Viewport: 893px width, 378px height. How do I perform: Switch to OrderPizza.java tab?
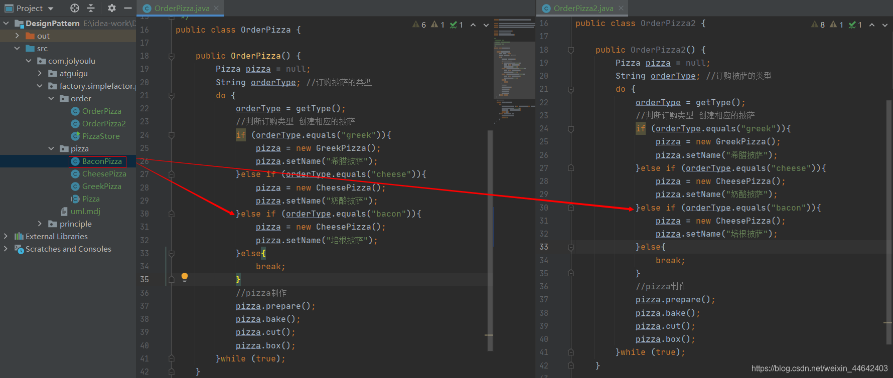(x=181, y=8)
